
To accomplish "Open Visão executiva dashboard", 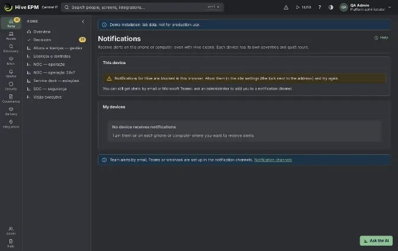I will pyautogui.click(x=56, y=97).
